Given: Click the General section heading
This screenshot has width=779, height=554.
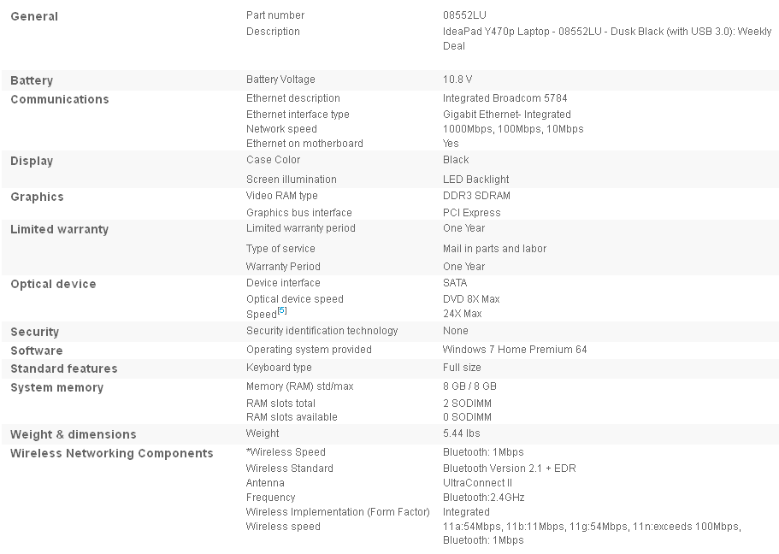Looking at the screenshot, I should point(34,16).
